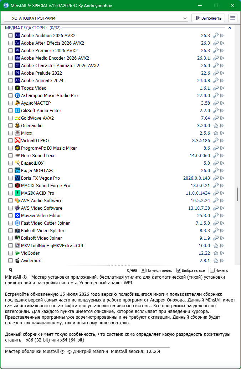Click version 2026.0.0.143 value
The height and width of the screenshot is (369, 241).
point(196,178)
